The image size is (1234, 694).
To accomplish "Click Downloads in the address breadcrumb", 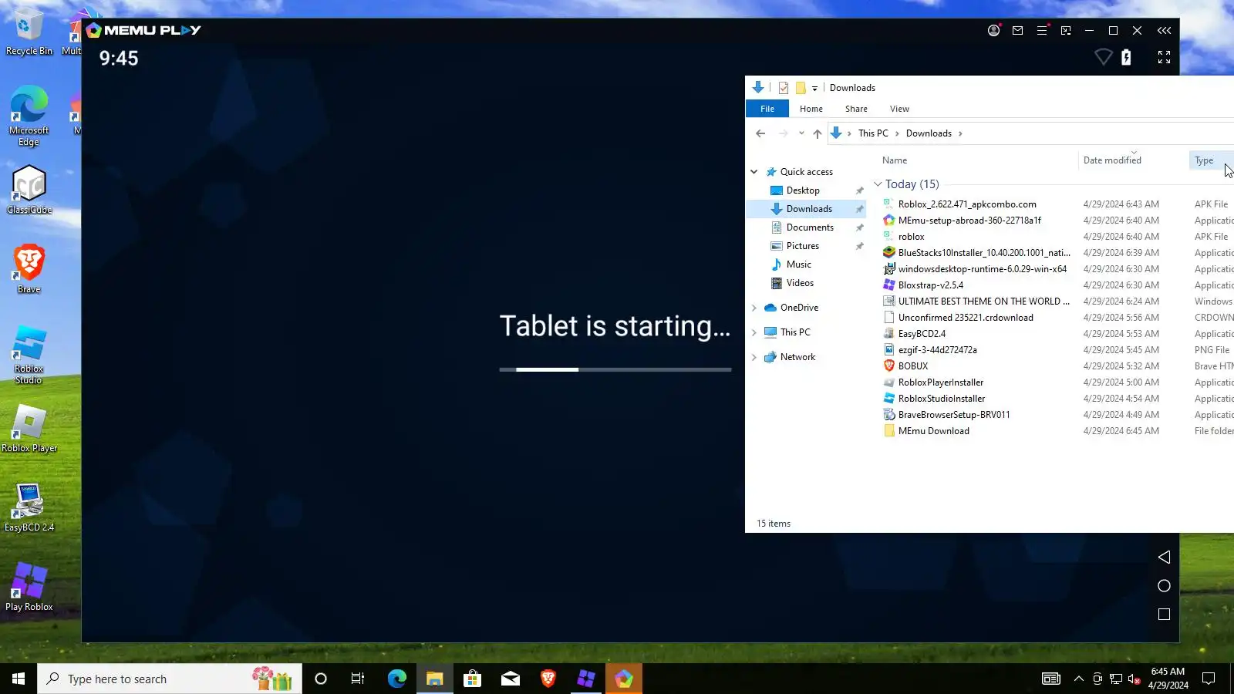I will [929, 133].
